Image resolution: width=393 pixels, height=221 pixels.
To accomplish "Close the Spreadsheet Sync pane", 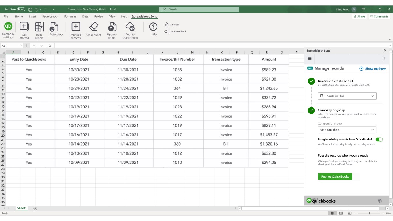I will [385, 50].
